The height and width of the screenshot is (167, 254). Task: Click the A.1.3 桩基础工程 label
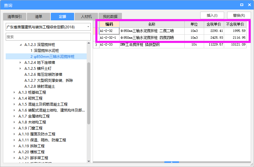tap(32, 92)
